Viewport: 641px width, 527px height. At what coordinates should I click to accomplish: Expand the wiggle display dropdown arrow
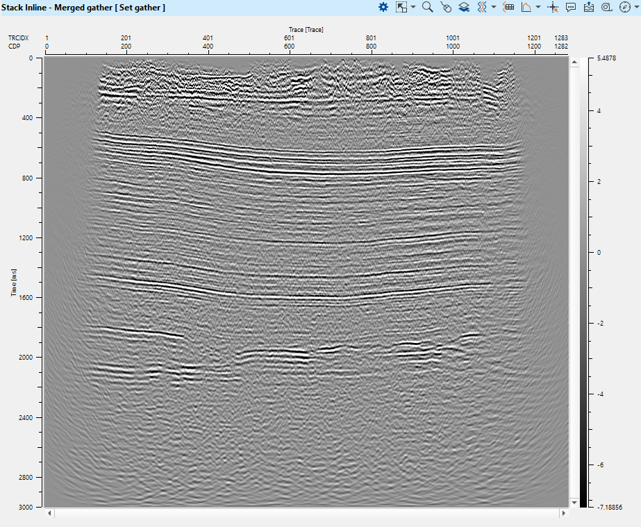click(493, 7)
